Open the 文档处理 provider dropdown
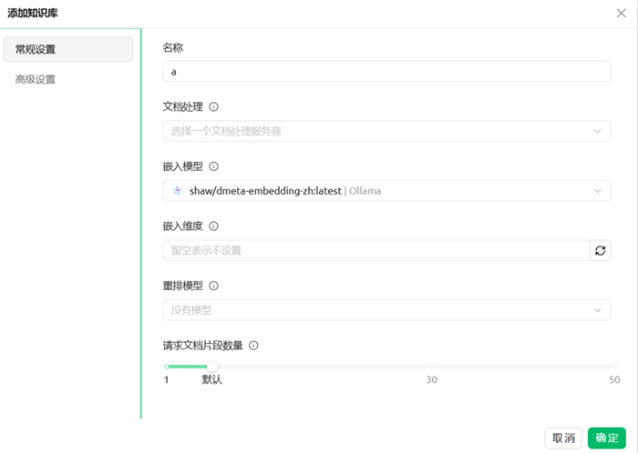Image resolution: width=638 pixels, height=453 pixels. 386,131
